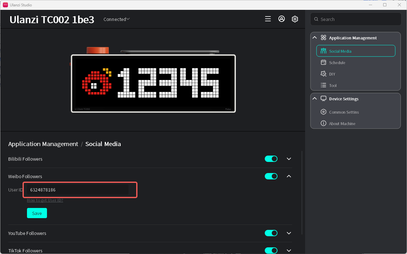Collapse the Application Management panel
Screen dimensions: 407x254
coord(315,38)
